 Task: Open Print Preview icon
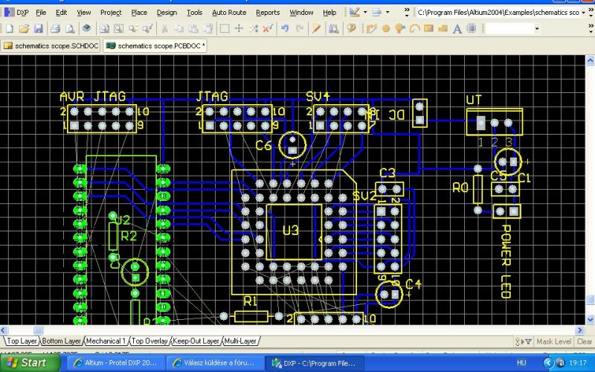[x=70, y=28]
